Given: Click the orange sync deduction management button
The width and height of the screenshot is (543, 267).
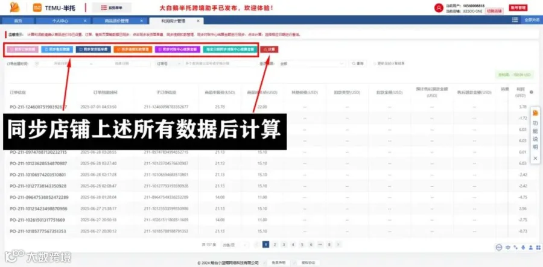Looking at the screenshot, I should coord(133,49).
